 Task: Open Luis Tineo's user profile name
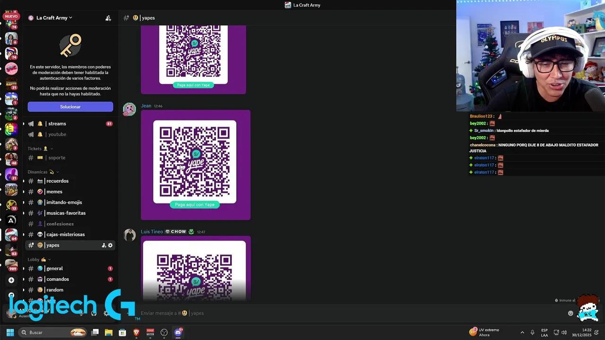pyautogui.click(x=152, y=232)
